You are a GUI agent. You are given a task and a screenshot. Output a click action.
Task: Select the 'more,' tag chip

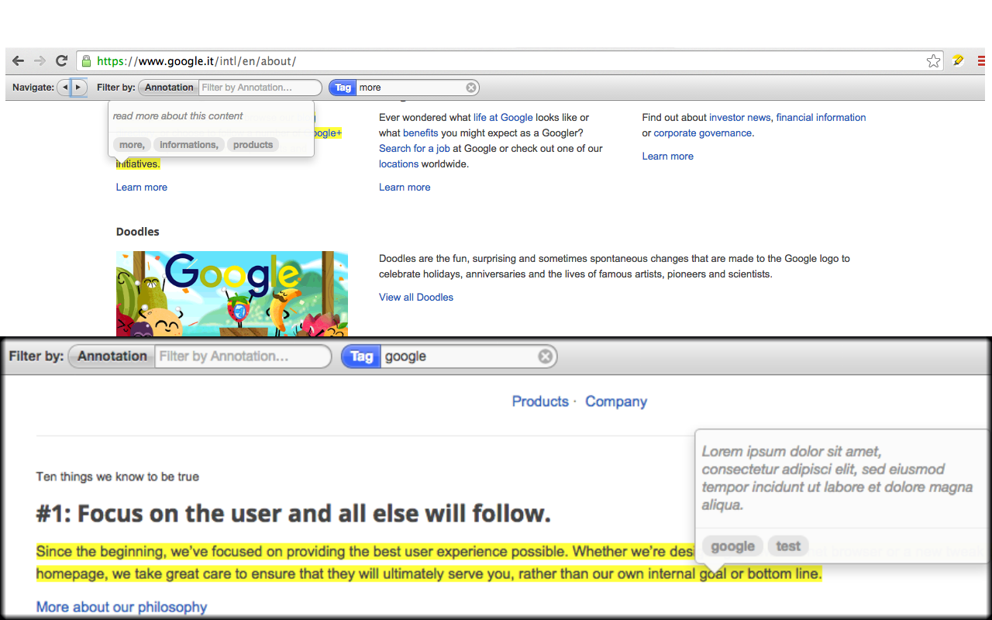[132, 145]
